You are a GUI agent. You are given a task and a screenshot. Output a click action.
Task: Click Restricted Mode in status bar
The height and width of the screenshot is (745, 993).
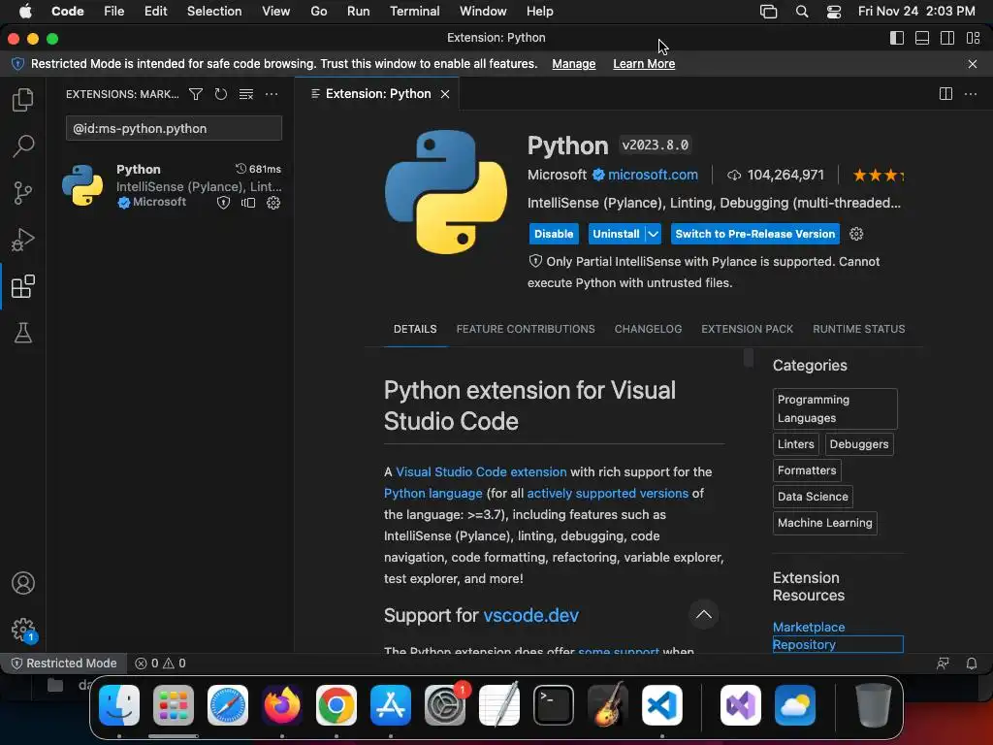64,664
